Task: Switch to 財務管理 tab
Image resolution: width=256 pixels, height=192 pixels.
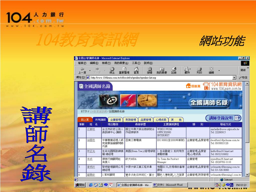Action: 130,120
